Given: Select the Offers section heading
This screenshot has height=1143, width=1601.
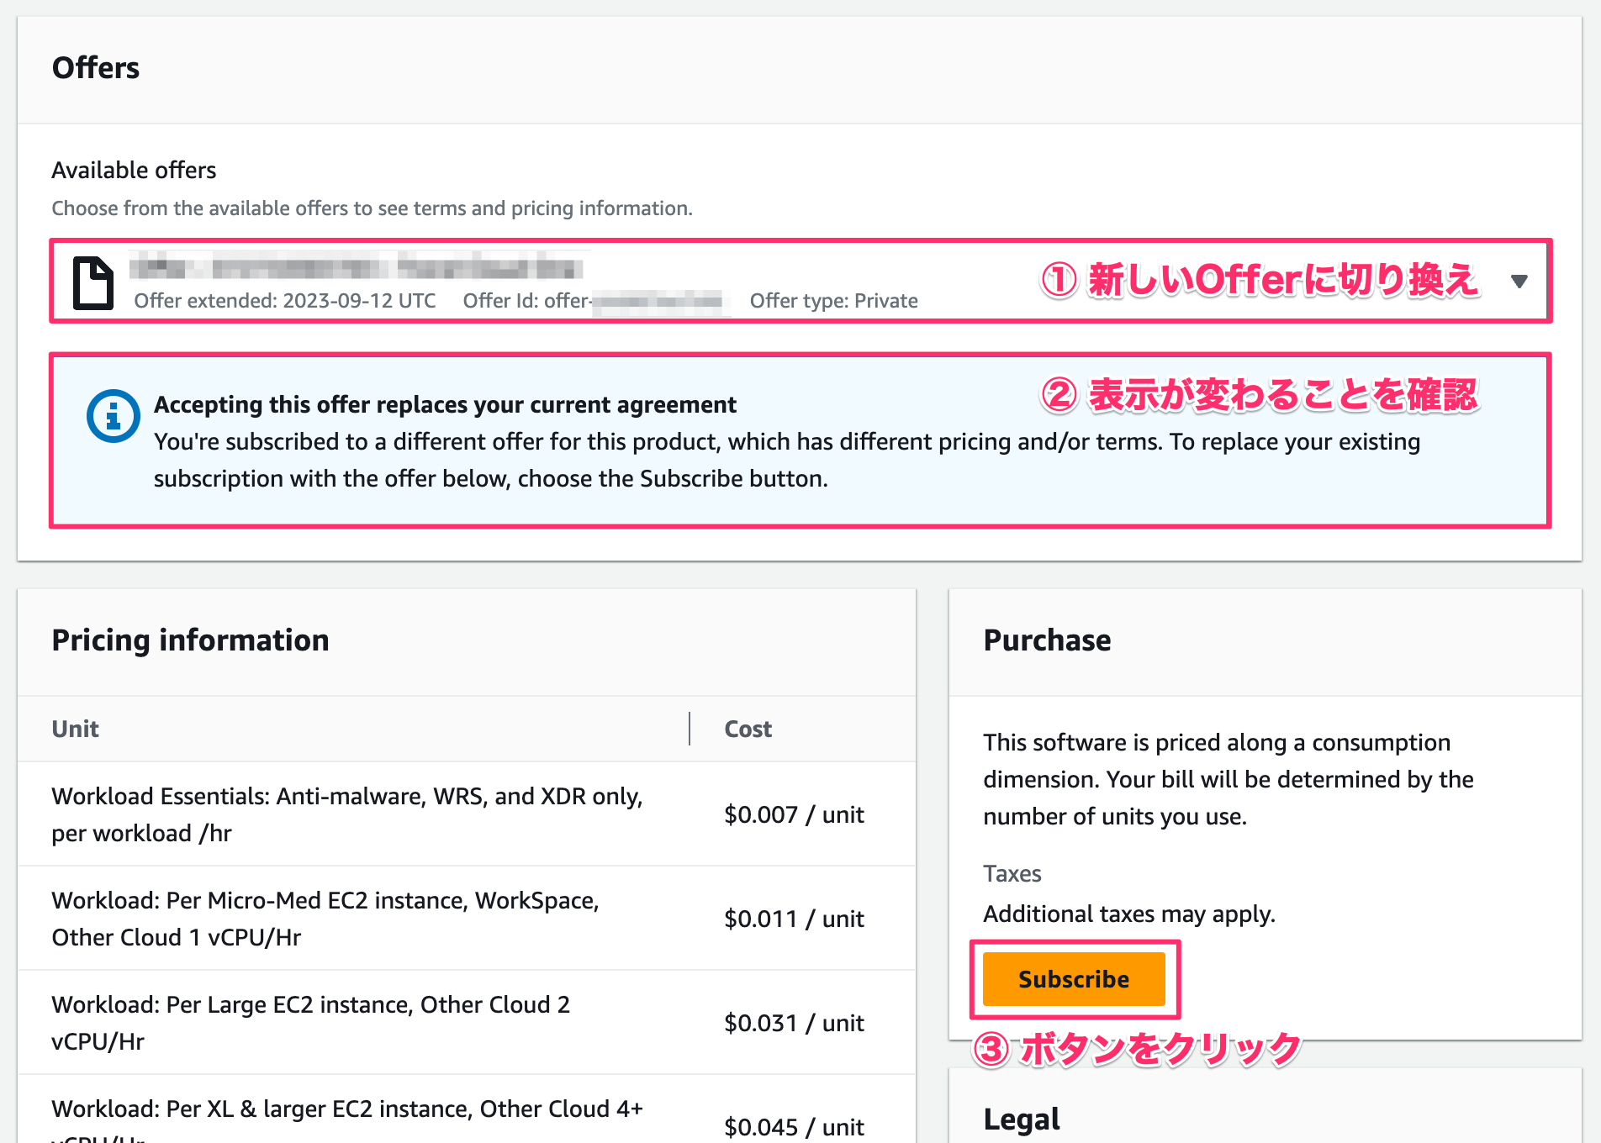Looking at the screenshot, I should coord(95,68).
